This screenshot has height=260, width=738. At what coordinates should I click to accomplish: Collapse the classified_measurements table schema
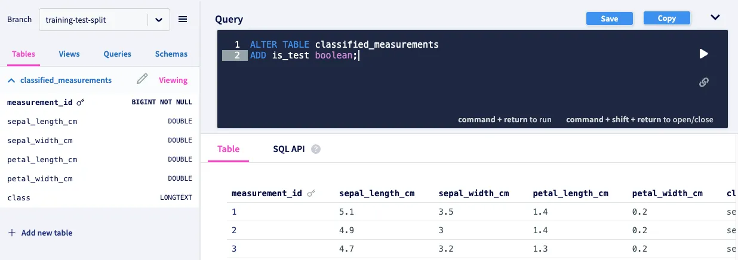(x=11, y=80)
